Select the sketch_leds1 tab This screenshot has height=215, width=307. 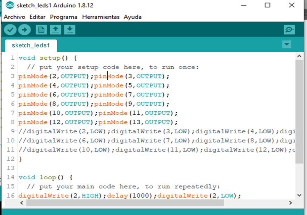31,46
